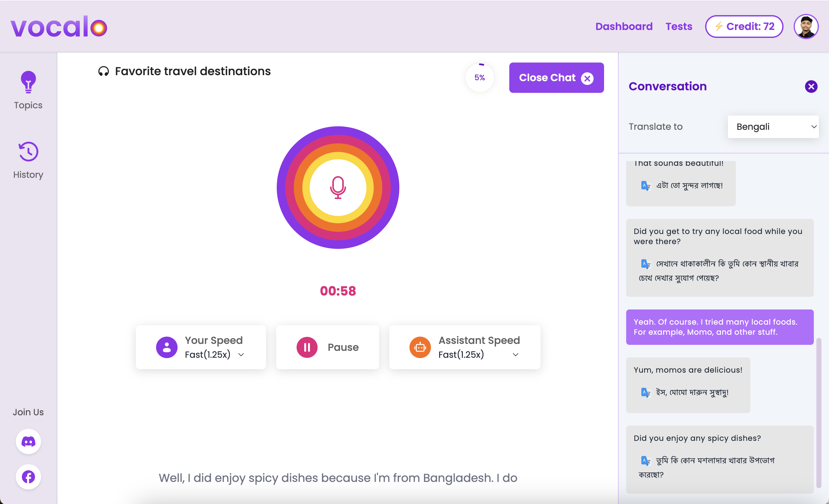Viewport: 829px width, 504px height.
Task: Click the Facebook join icon
Action: [x=28, y=477]
